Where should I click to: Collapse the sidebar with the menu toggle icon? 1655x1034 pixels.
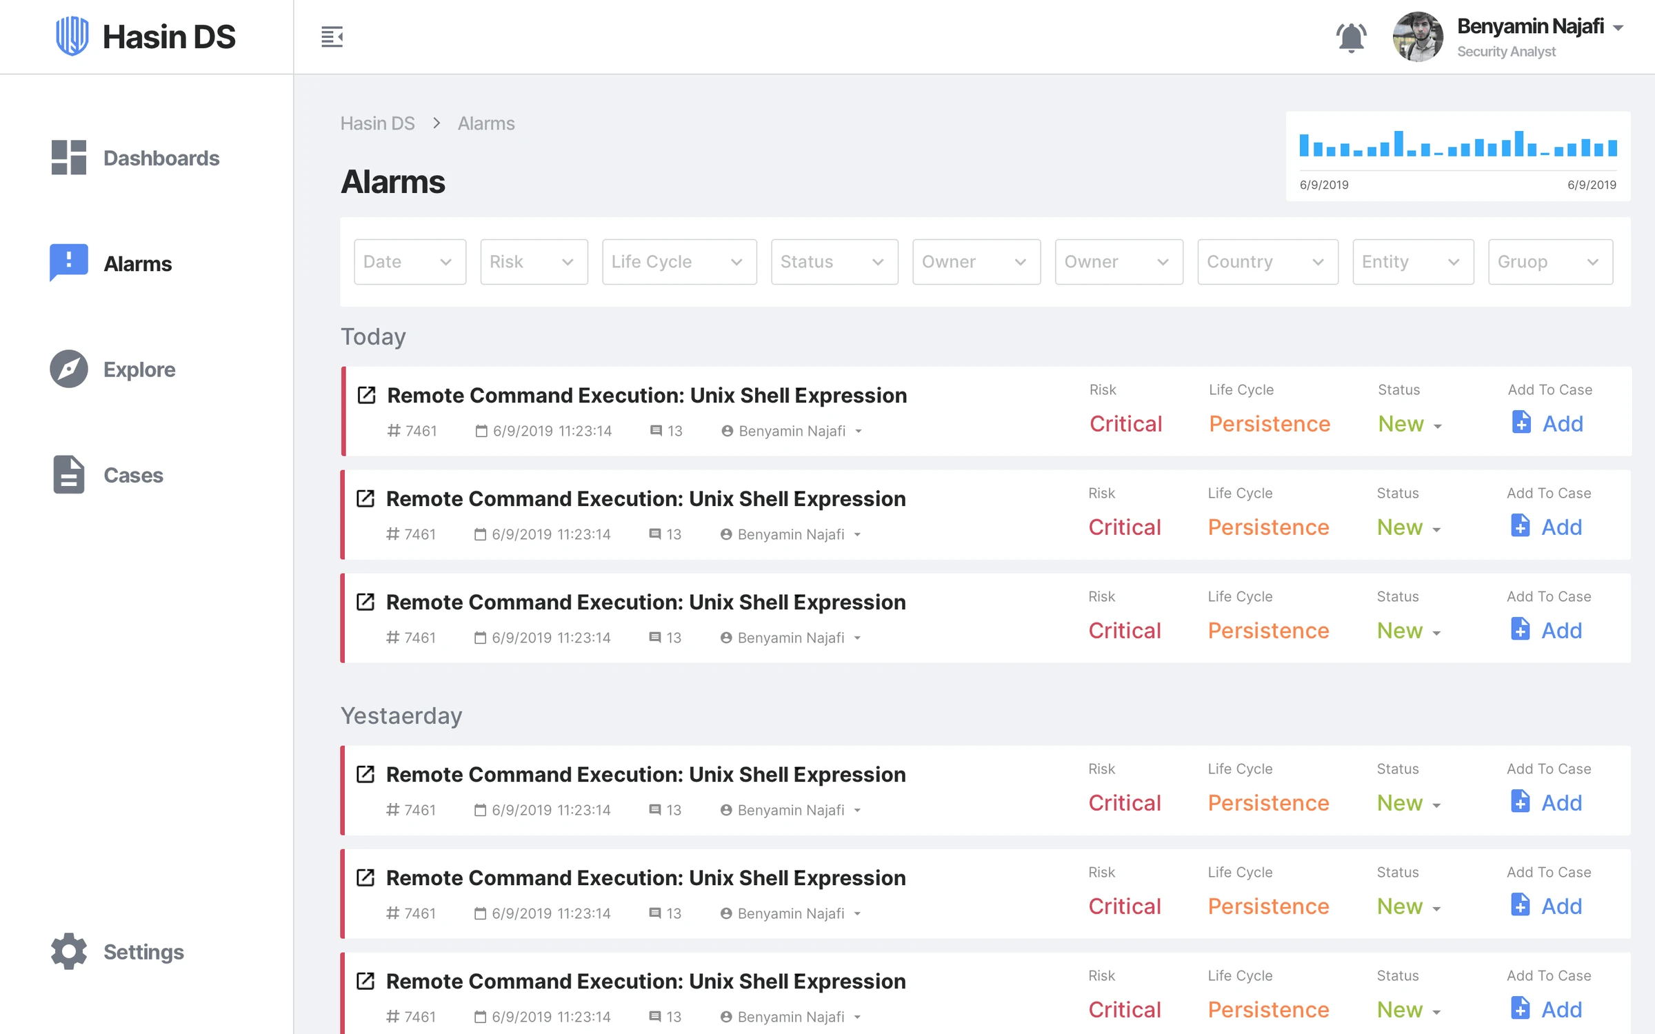[332, 37]
